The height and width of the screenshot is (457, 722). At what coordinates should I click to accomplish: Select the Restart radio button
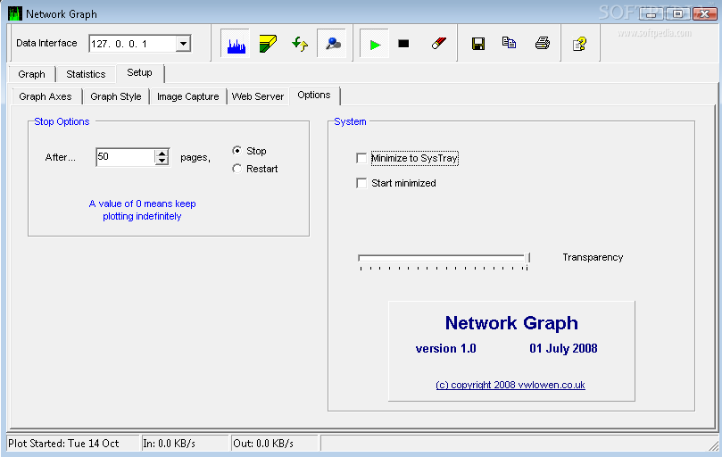click(237, 169)
